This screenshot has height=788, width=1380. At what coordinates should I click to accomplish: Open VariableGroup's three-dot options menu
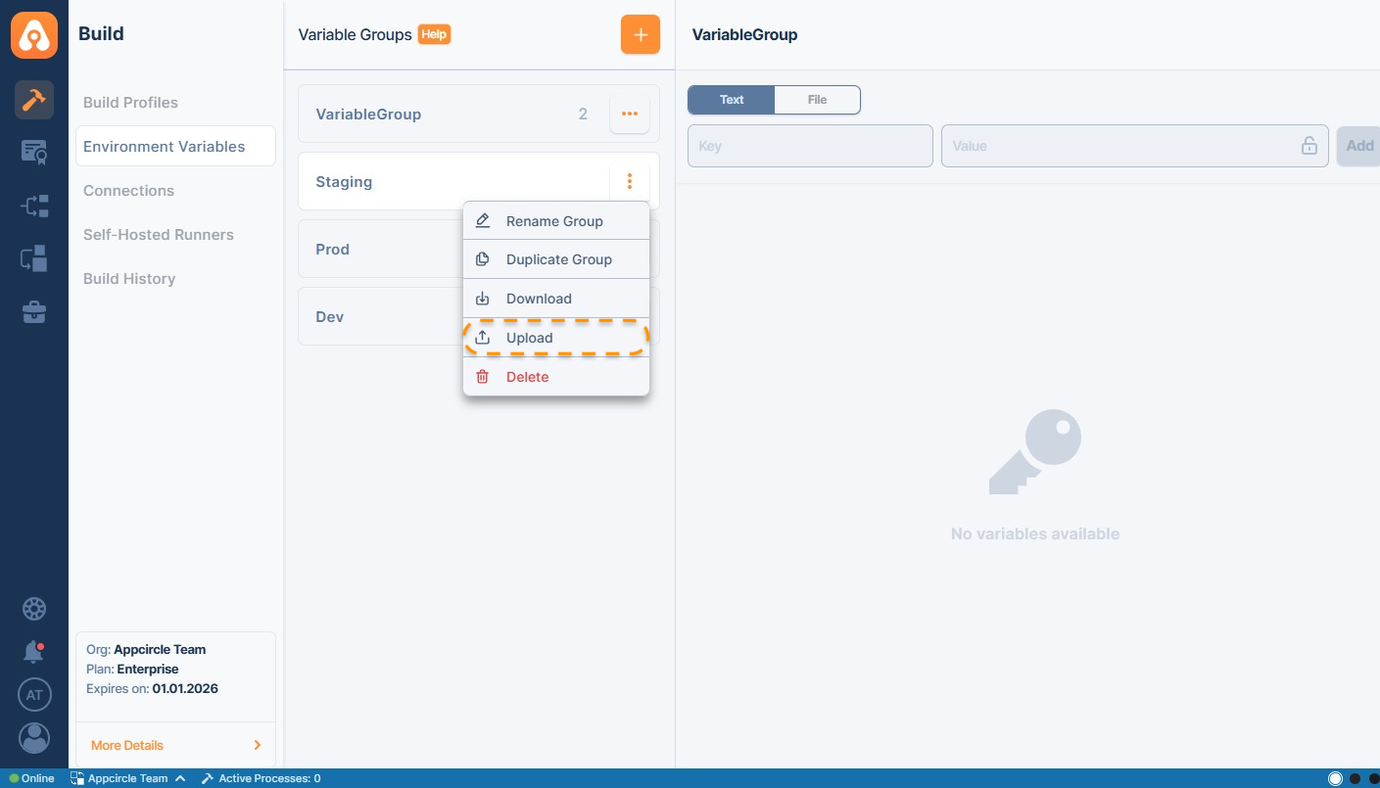pyautogui.click(x=629, y=115)
